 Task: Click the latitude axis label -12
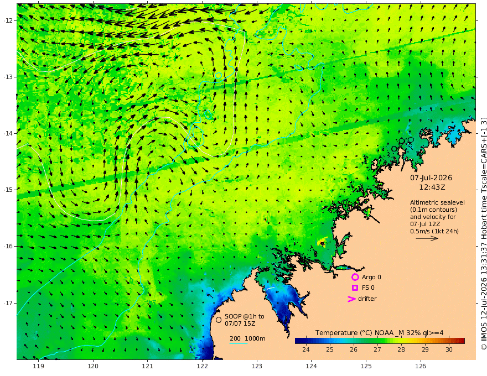9,20
